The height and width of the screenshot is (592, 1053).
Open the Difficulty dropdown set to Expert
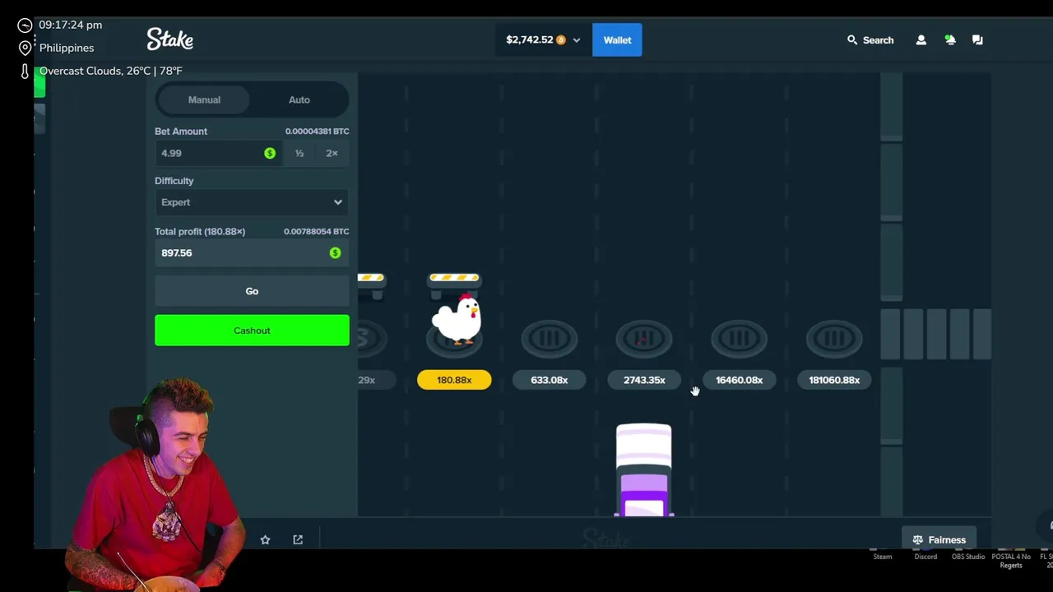click(252, 202)
